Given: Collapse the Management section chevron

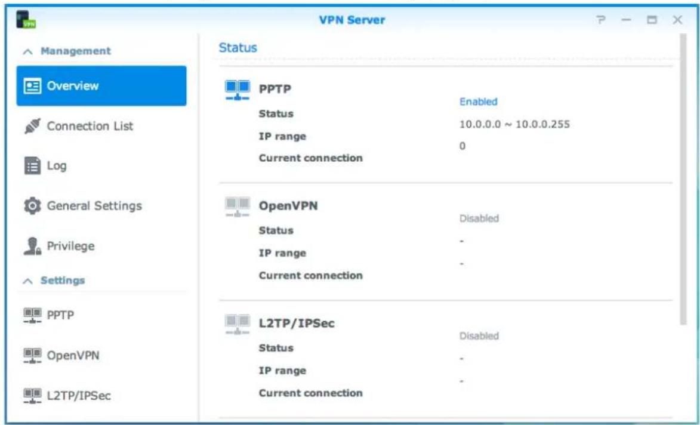Looking at the screenshot, I should [28, 52].
